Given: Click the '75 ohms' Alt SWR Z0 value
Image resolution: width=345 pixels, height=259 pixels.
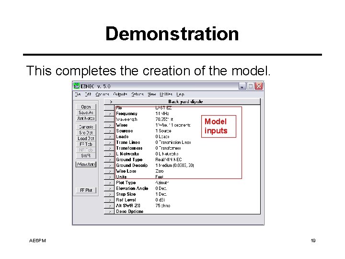Looking at the screenshot, I should 163,205.
